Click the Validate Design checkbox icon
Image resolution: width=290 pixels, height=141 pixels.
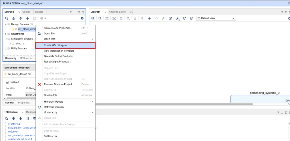click(x=170, y=18)
